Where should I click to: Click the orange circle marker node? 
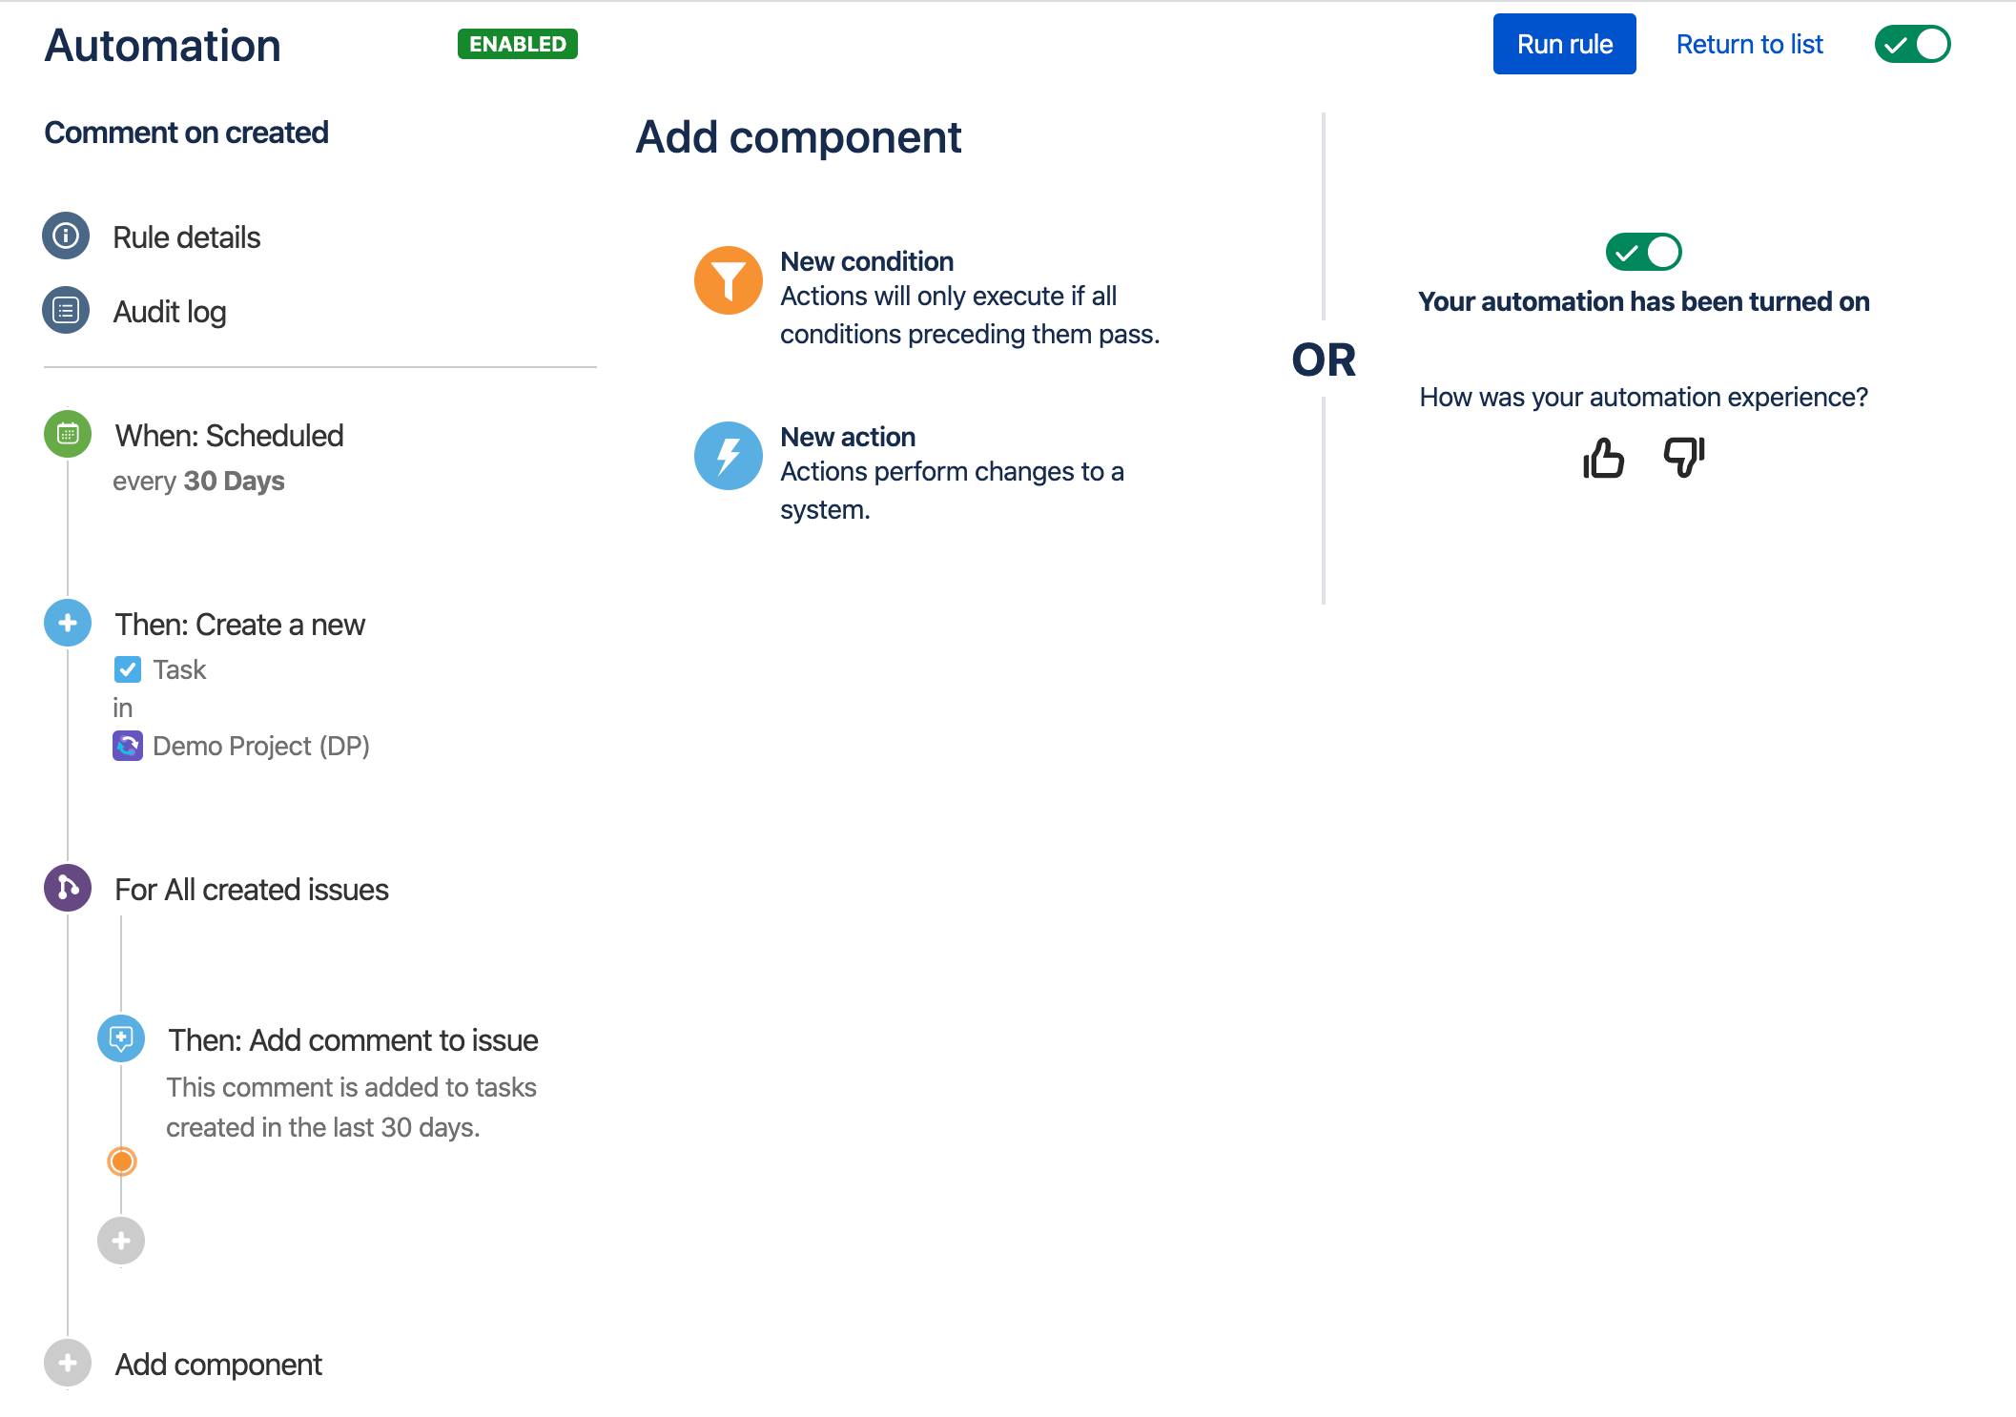(x=123, y=1160)
